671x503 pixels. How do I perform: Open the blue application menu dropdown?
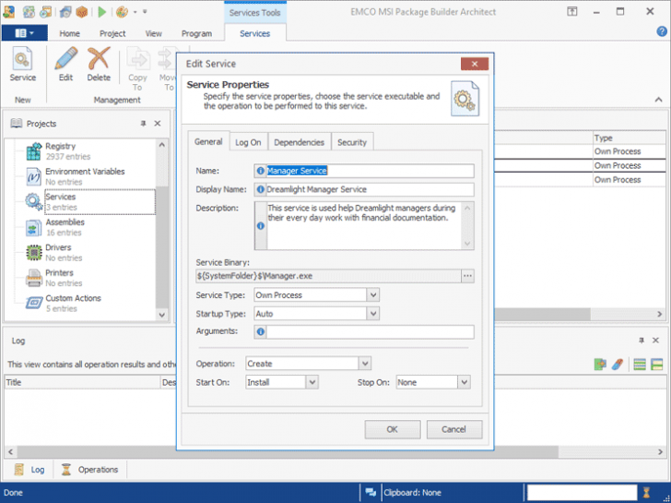pos(24,32)
